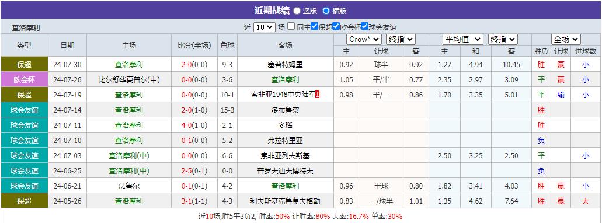Open away team 利夫斯基克鲁莫夫格勒

(286, 201)
